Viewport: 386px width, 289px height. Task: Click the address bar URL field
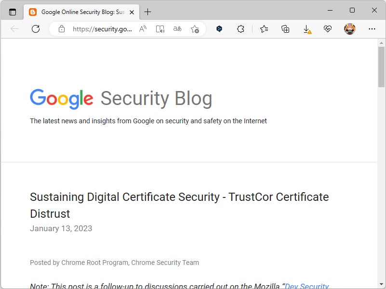click(101, 29)
